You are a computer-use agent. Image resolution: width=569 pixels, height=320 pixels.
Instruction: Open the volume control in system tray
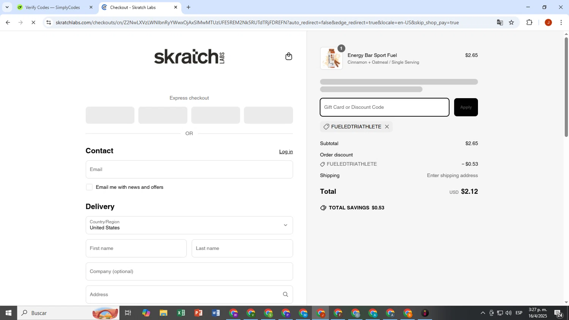pos(508,313)
